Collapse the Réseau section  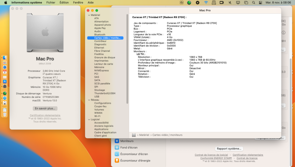click(89, 100)
